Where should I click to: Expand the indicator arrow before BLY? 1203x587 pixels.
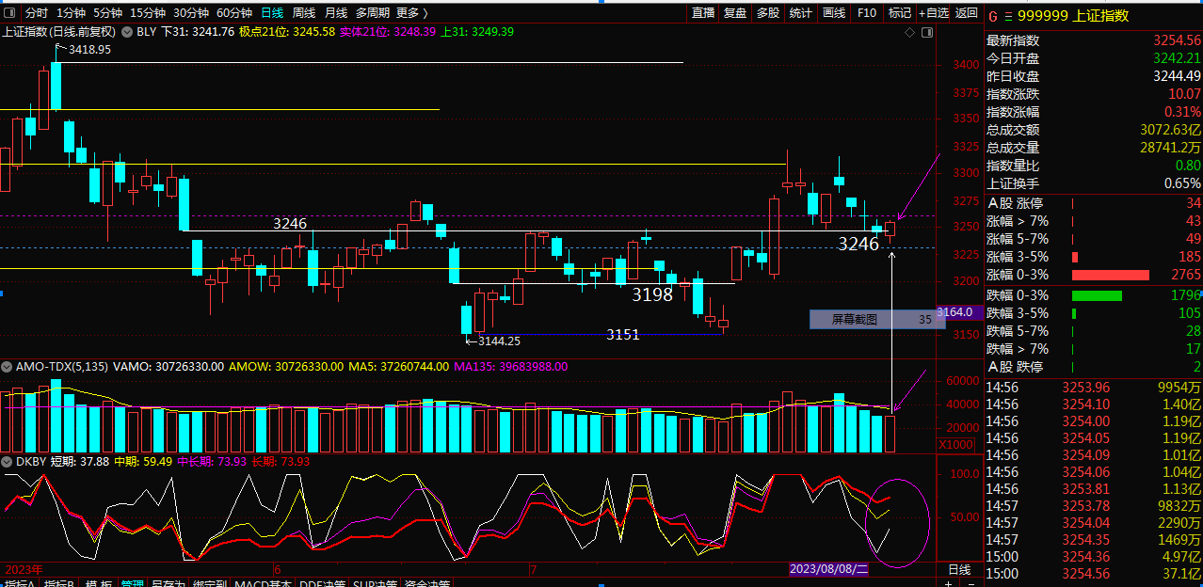[129, 32]
